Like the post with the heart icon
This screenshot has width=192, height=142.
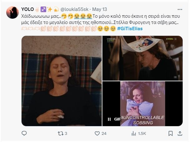[x=97, y=133]
